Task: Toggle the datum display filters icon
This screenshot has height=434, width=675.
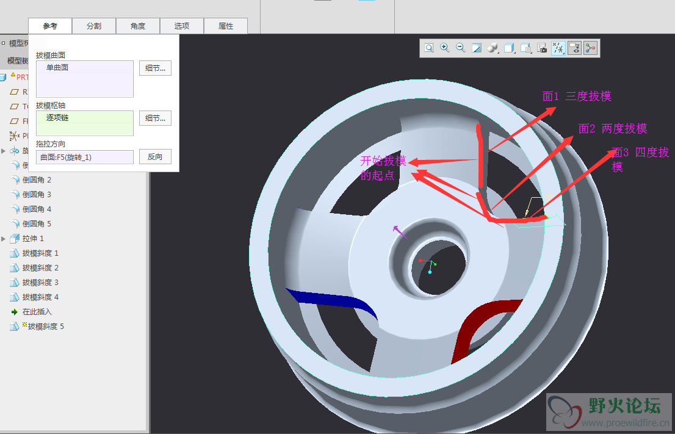Action: [558, 48]
